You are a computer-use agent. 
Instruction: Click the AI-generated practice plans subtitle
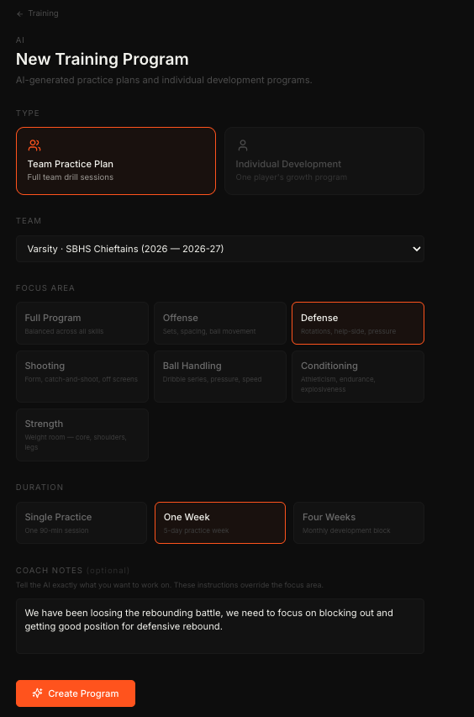point(164,80)
